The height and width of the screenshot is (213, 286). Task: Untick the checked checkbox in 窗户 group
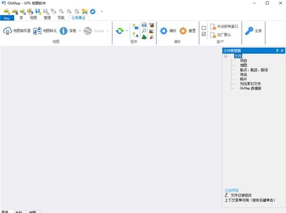click(x=204, y=34)
